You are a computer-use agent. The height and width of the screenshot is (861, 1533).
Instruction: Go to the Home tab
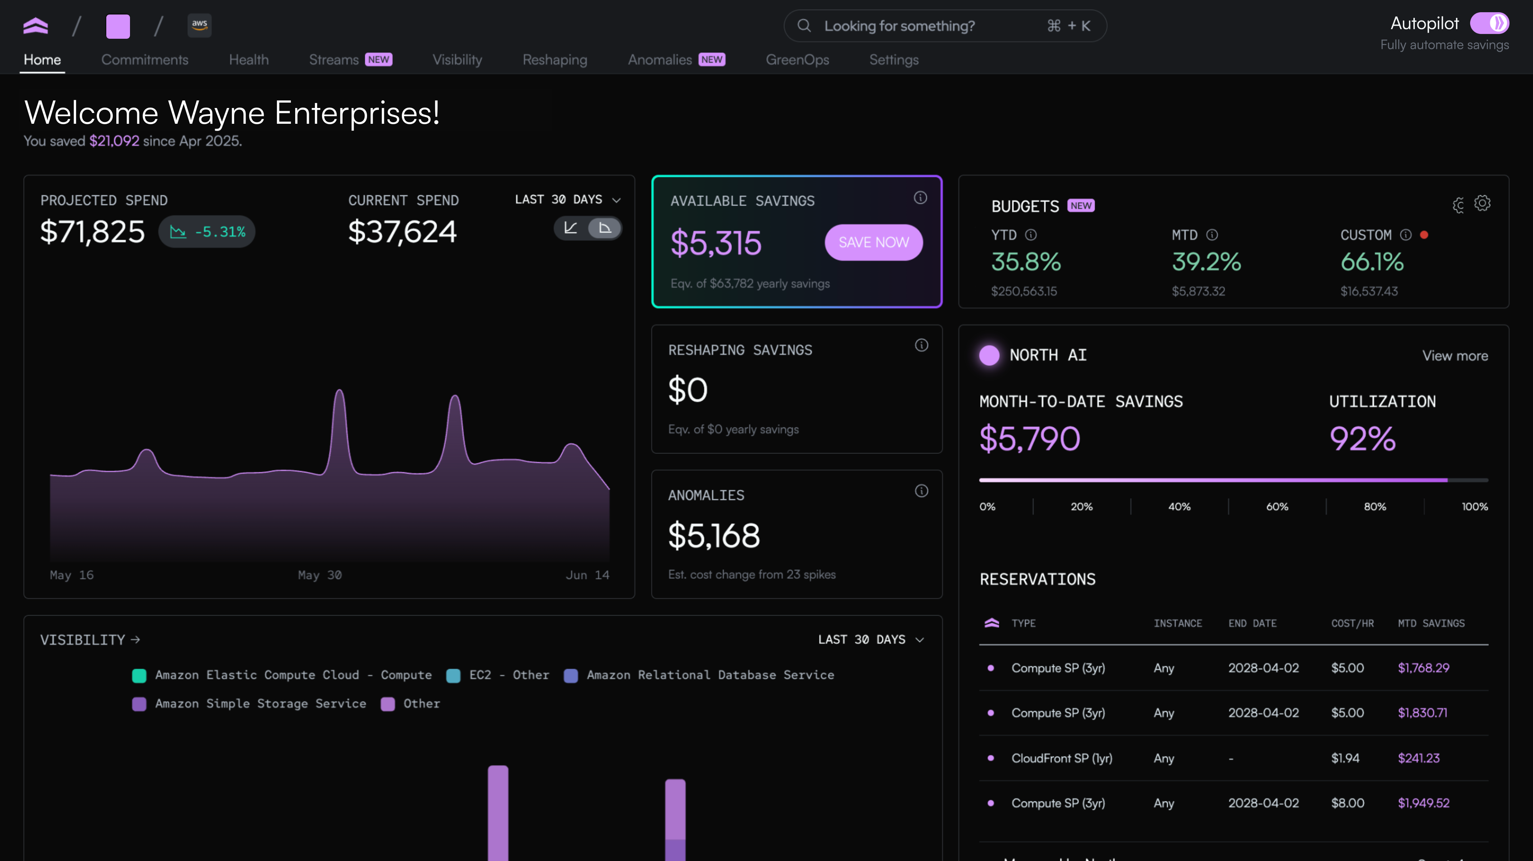click(42, 60)
